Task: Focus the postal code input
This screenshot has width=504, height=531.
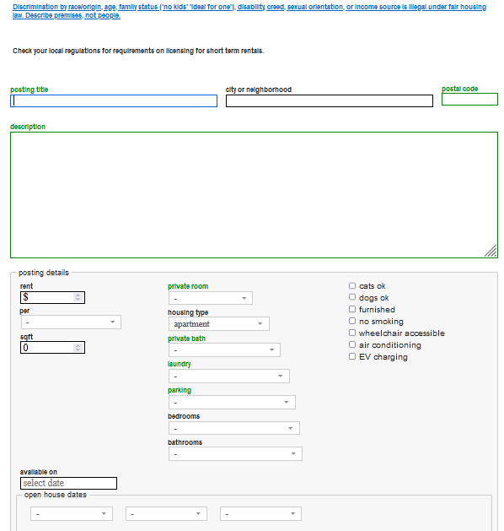Action: tap(469, 100)
